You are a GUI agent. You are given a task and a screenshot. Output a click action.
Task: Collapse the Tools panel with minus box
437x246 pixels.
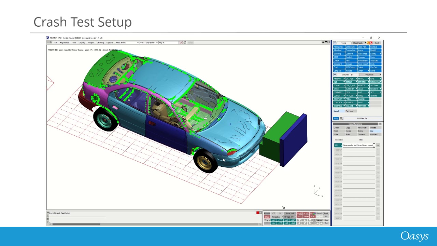335,43
